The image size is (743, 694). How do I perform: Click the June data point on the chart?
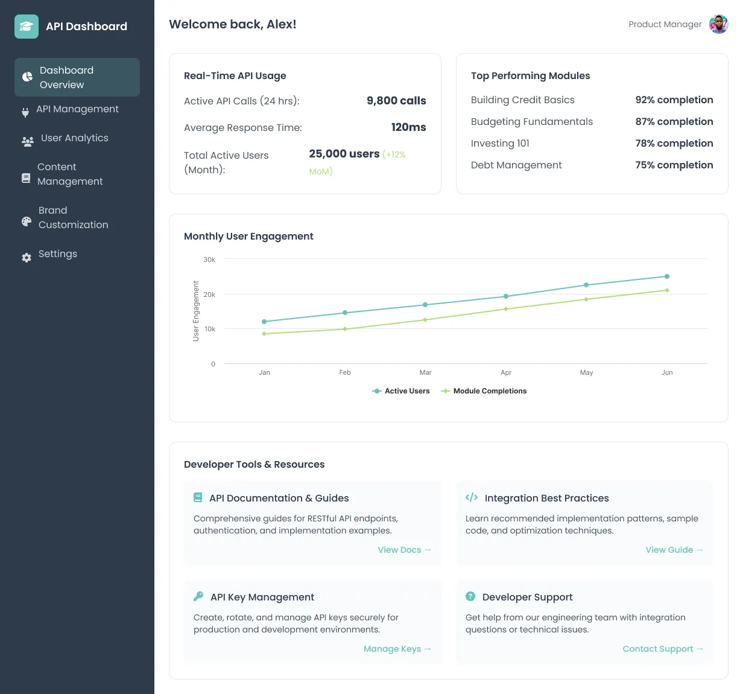[667, 276]
